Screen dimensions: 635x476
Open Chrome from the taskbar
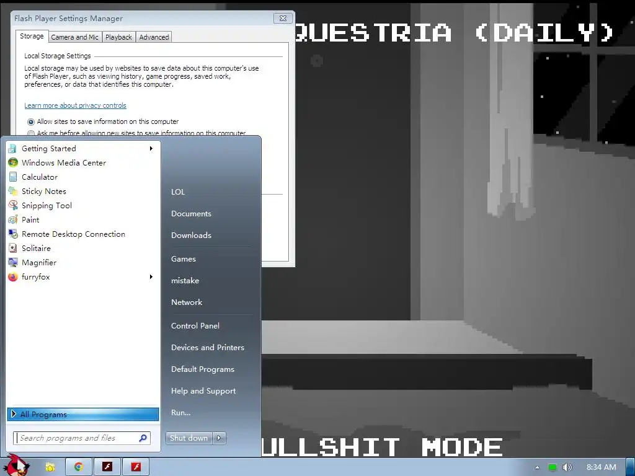(79, 467)
